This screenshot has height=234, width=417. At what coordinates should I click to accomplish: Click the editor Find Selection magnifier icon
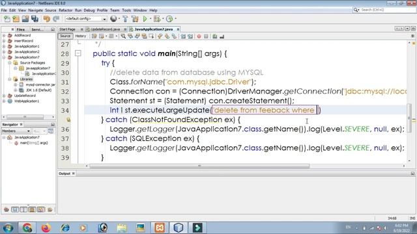point(123,36)
